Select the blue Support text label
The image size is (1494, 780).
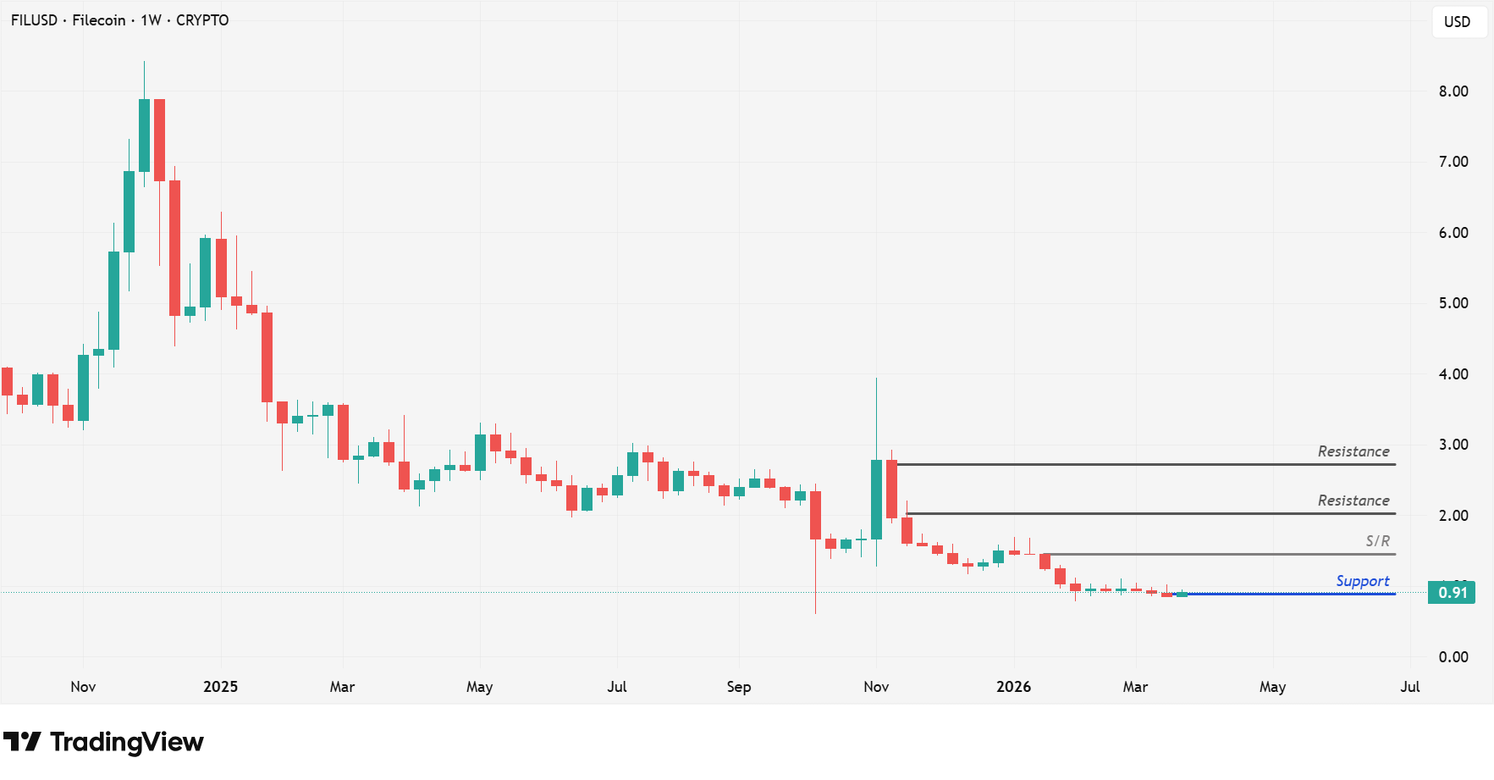tap(1362, 581)
